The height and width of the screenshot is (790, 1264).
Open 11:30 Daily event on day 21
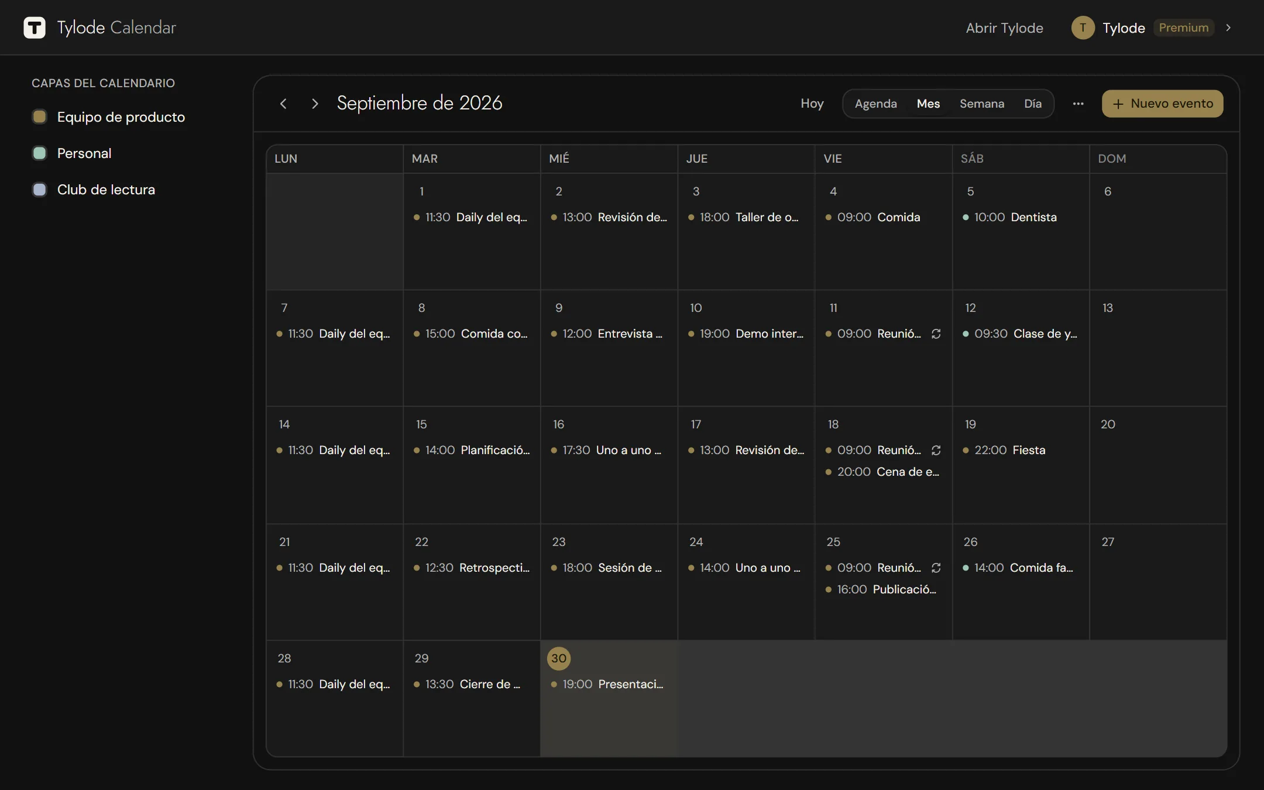(334, 568)
